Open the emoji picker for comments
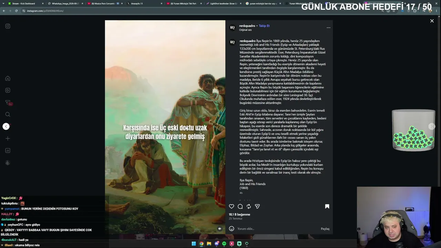The width and height of the screenshot is (441, 248). pos(232,229)
